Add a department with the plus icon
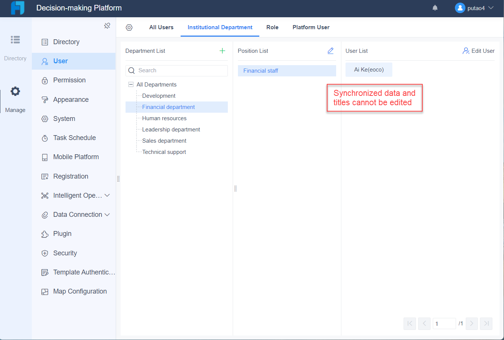504x340 pixels. tap(222, 51)
